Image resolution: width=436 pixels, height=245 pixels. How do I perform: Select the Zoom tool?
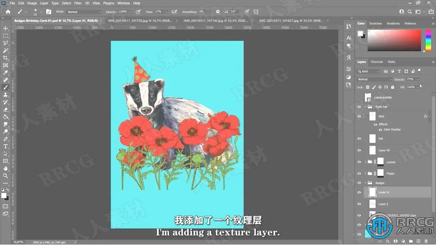tap(5, 176)
